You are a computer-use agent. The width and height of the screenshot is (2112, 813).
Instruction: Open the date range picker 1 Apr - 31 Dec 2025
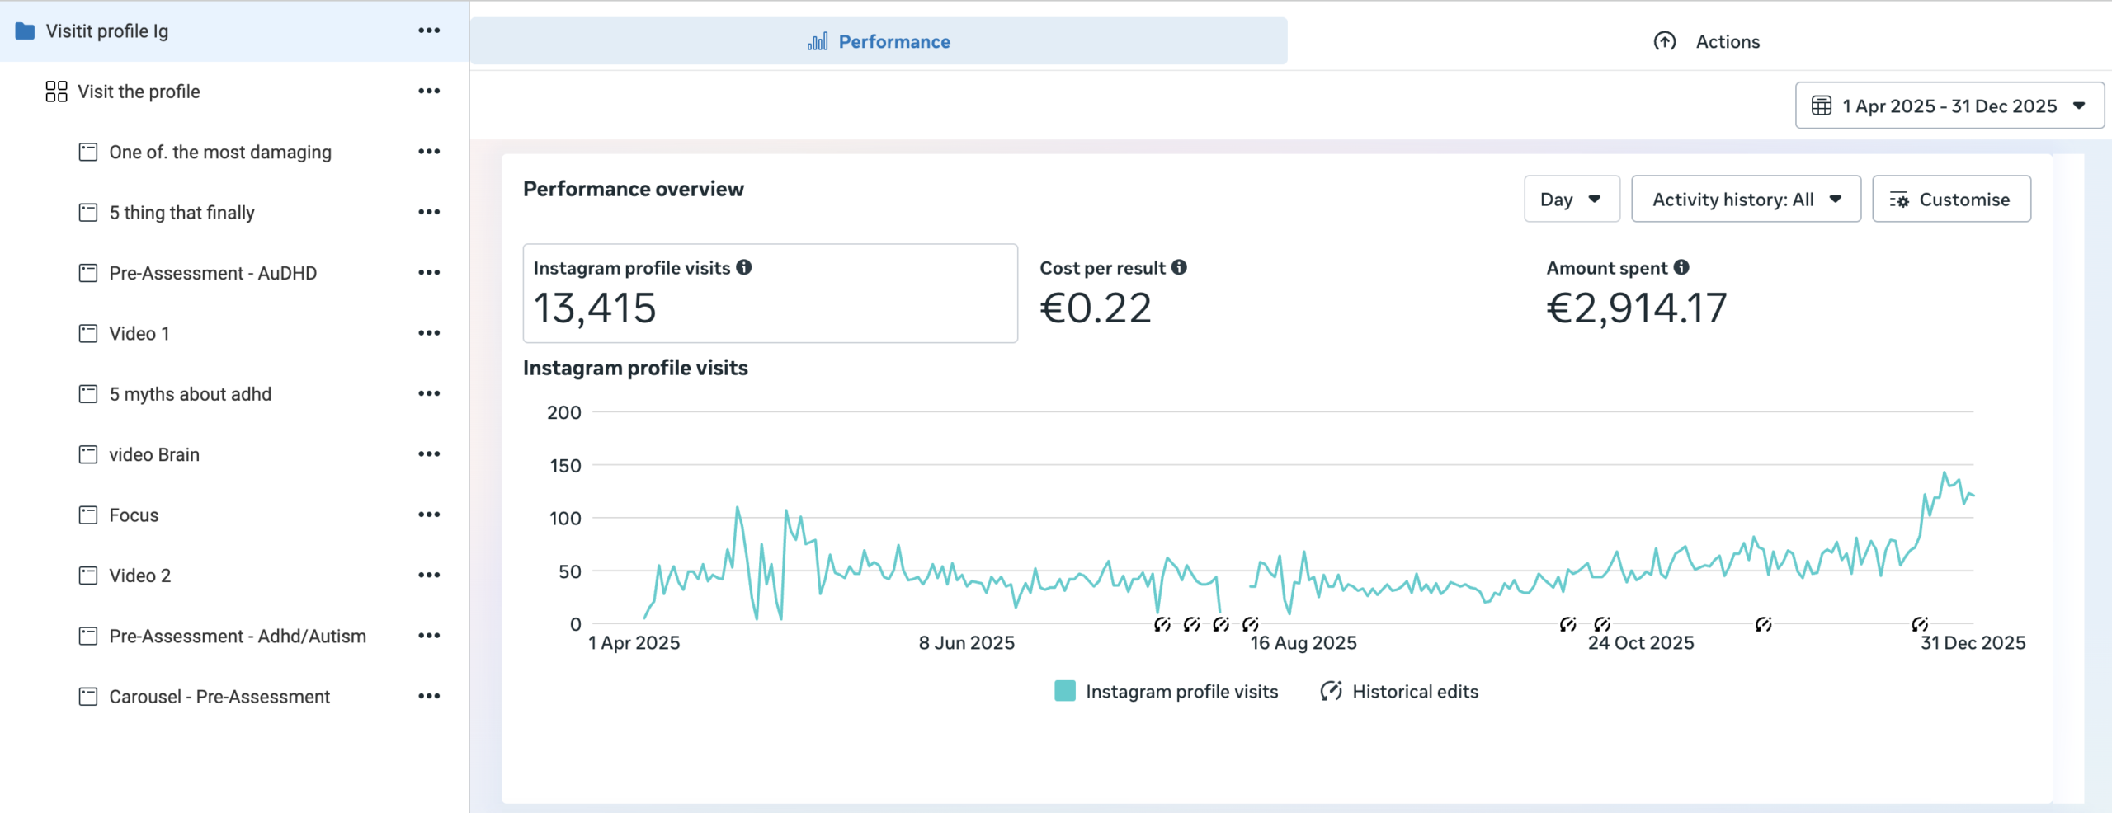click(1949, 106)
